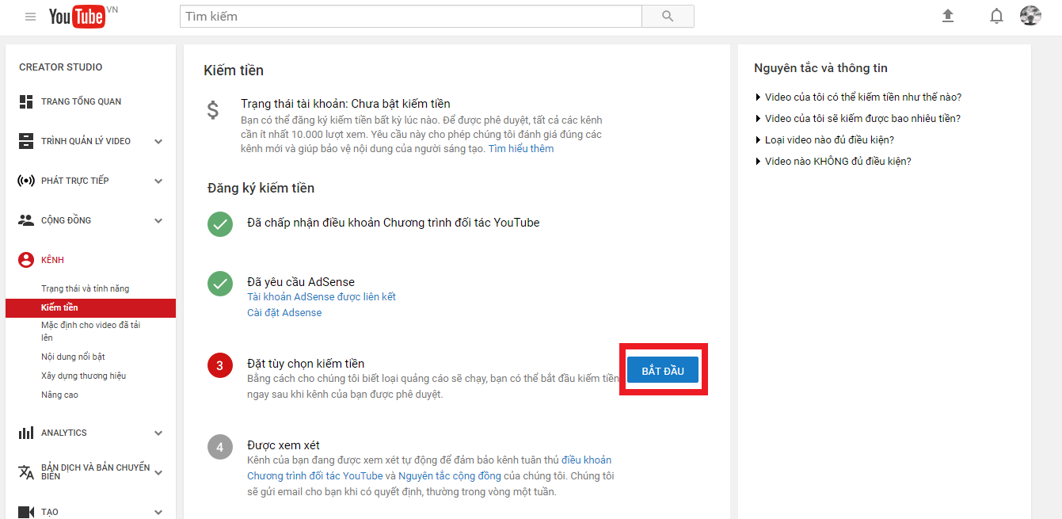Open KÊNH section label
This screenshot has width=1062, height=519.
tap(53, 260)
